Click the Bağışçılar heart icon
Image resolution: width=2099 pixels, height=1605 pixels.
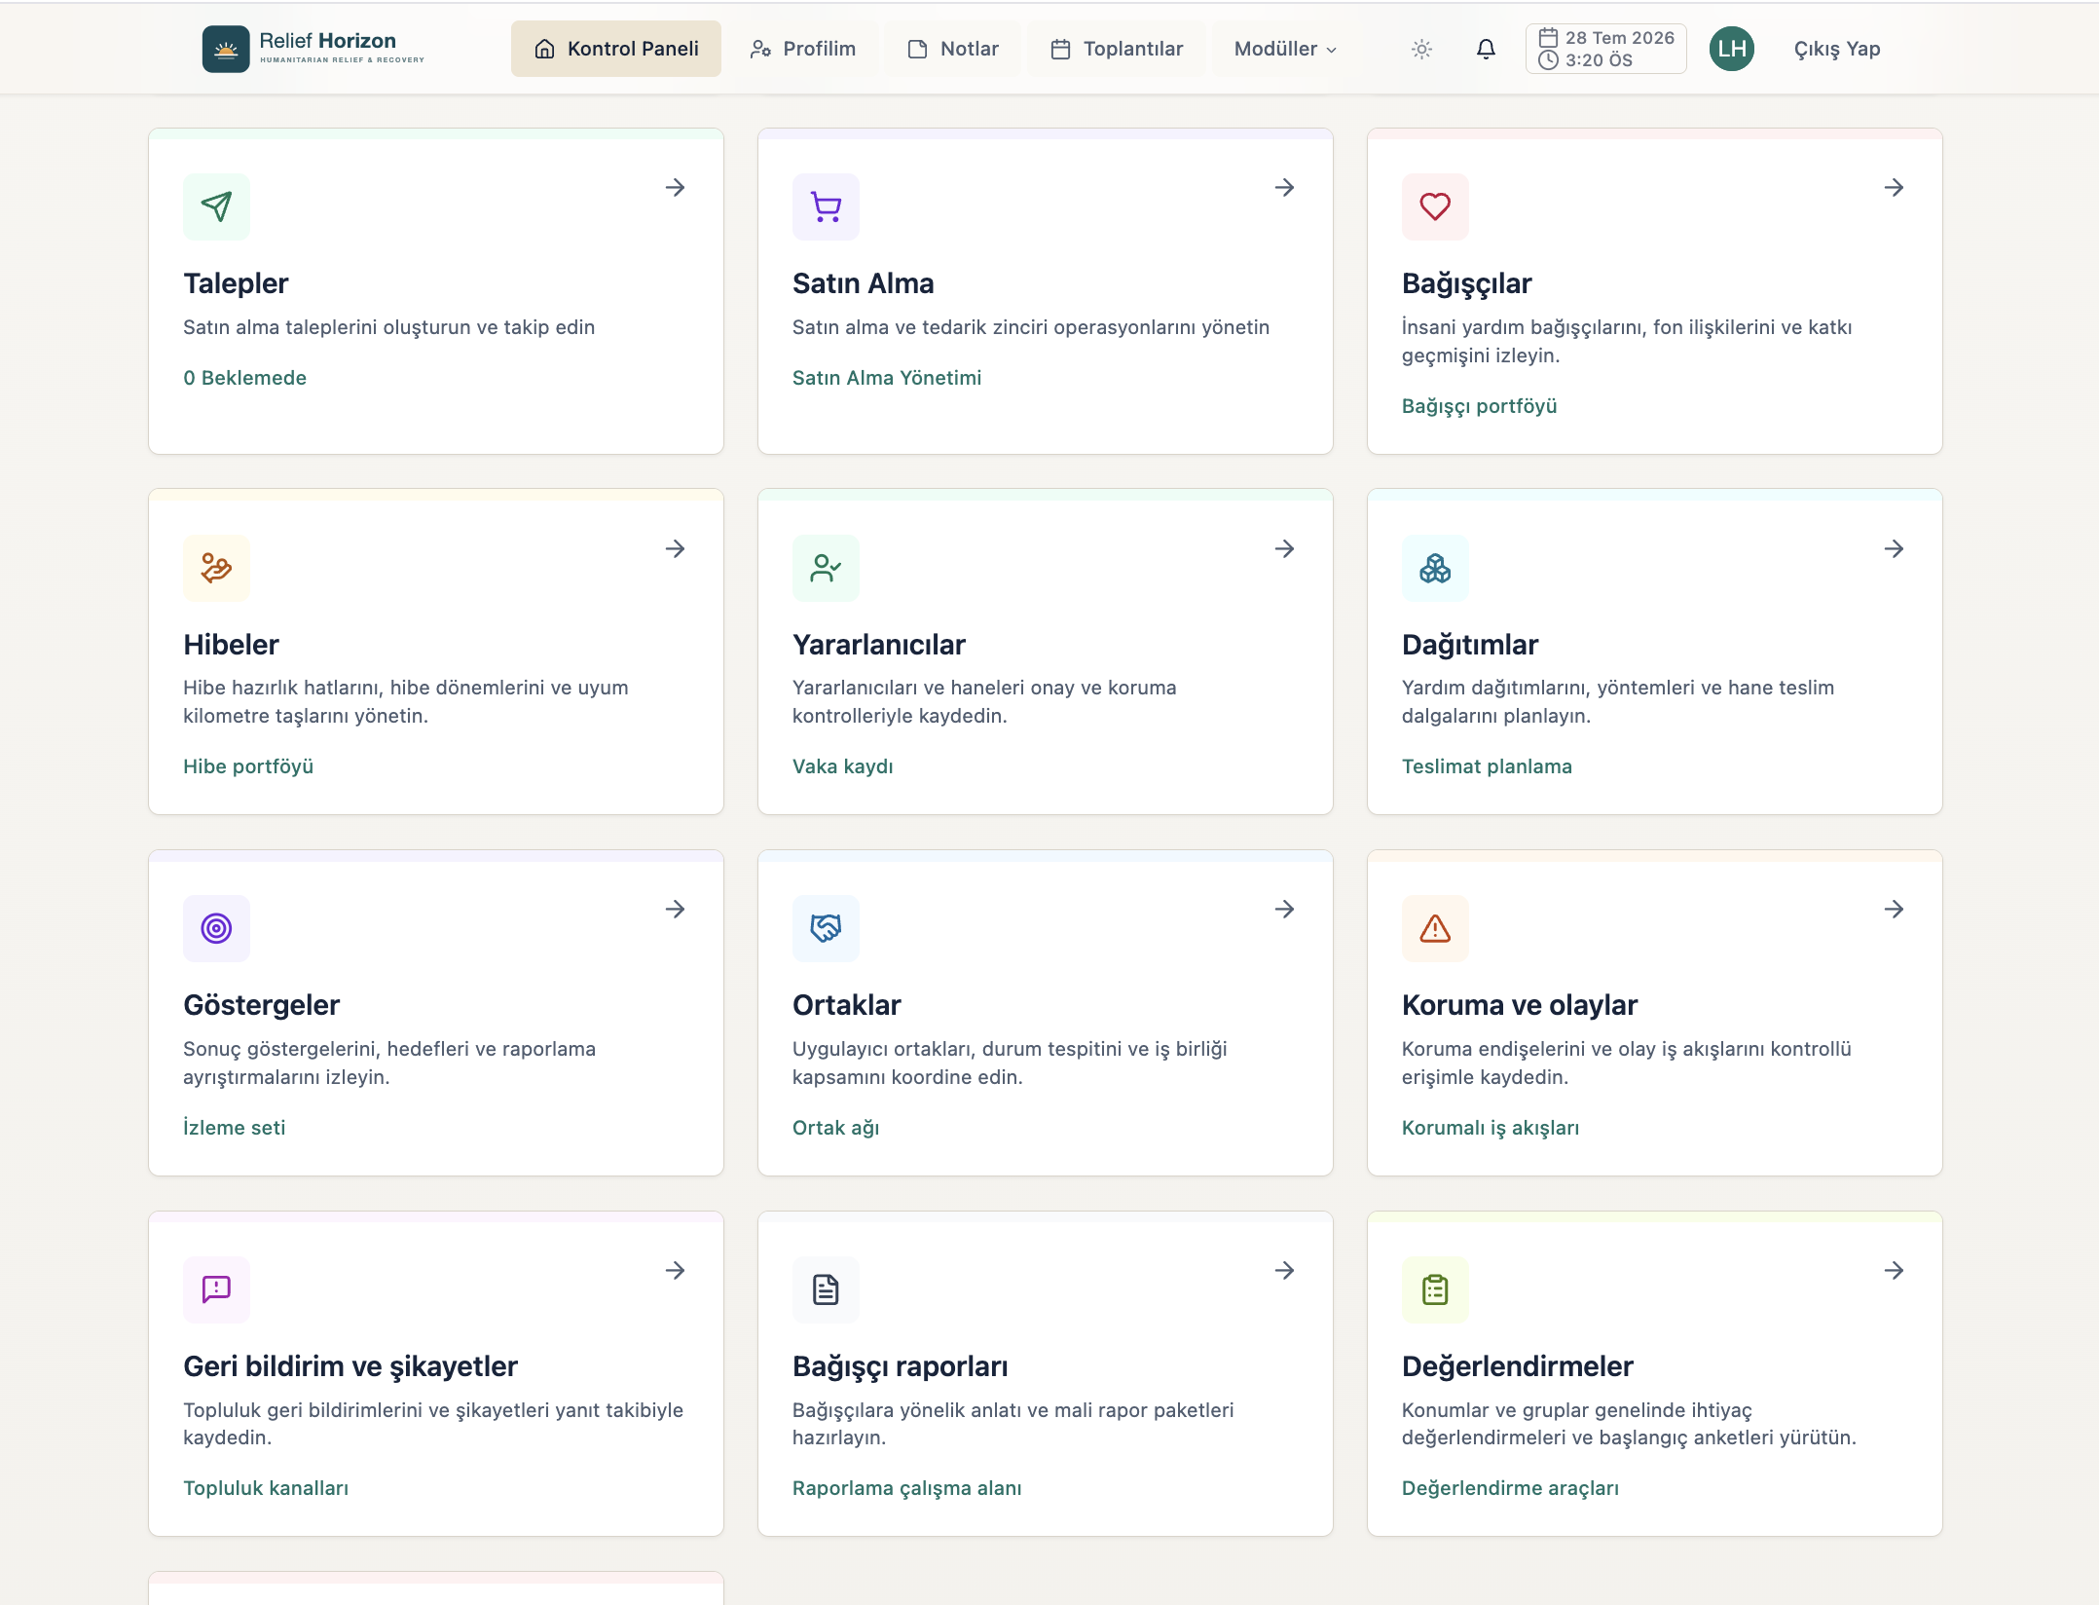pyautogui.click(x=1435, y=206)
